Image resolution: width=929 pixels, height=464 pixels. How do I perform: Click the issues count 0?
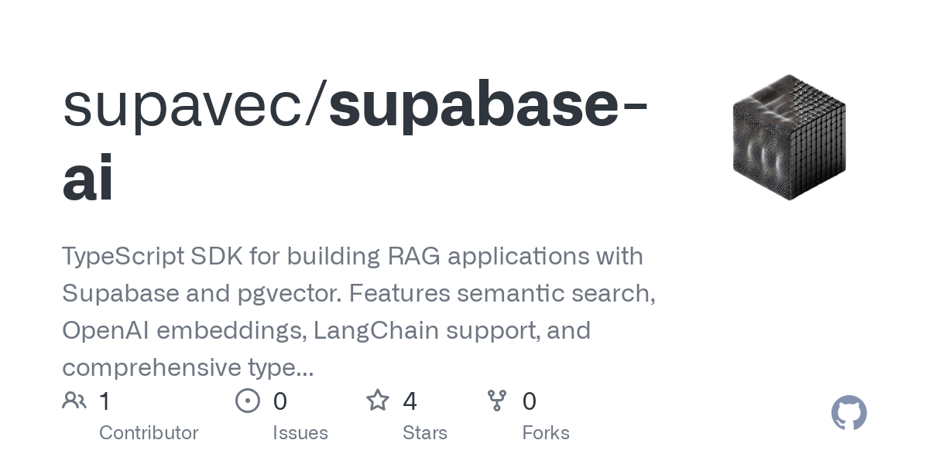click(280, 401)
